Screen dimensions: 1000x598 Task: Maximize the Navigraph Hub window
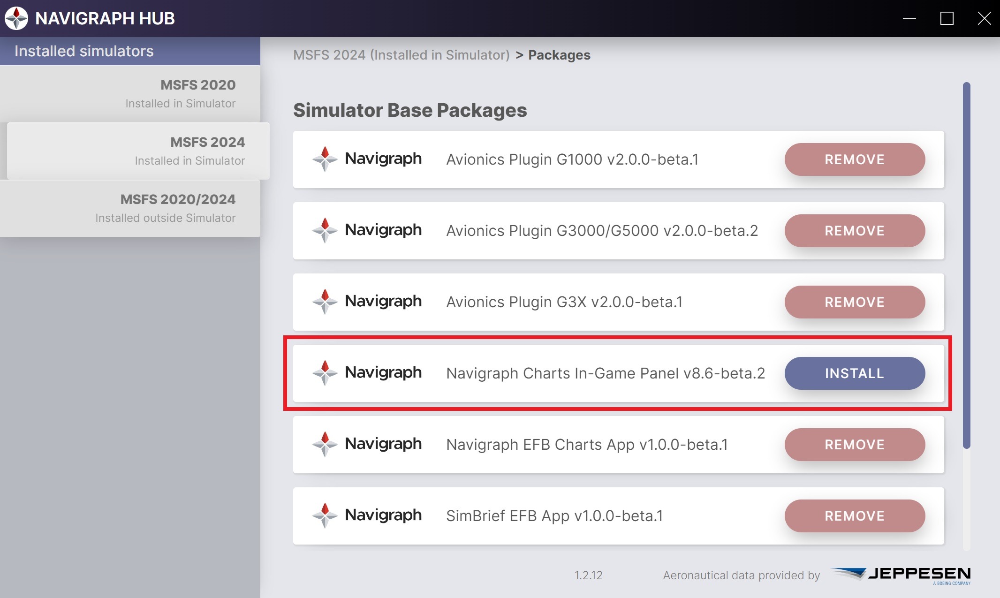(947, 18)
